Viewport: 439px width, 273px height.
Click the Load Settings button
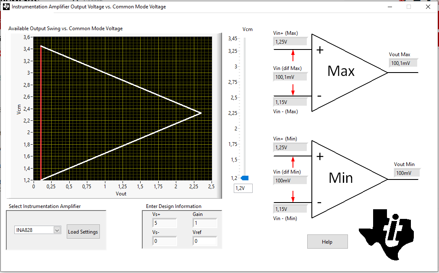tap(83, 231)
